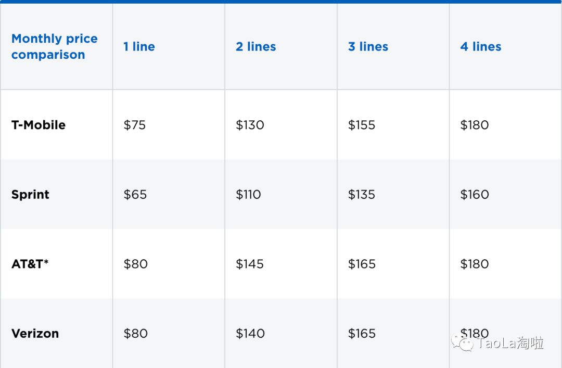Screen dimensions: 562x368
Task: Select AT&T's $145 two-line price
Action: [x=249, y=264]
